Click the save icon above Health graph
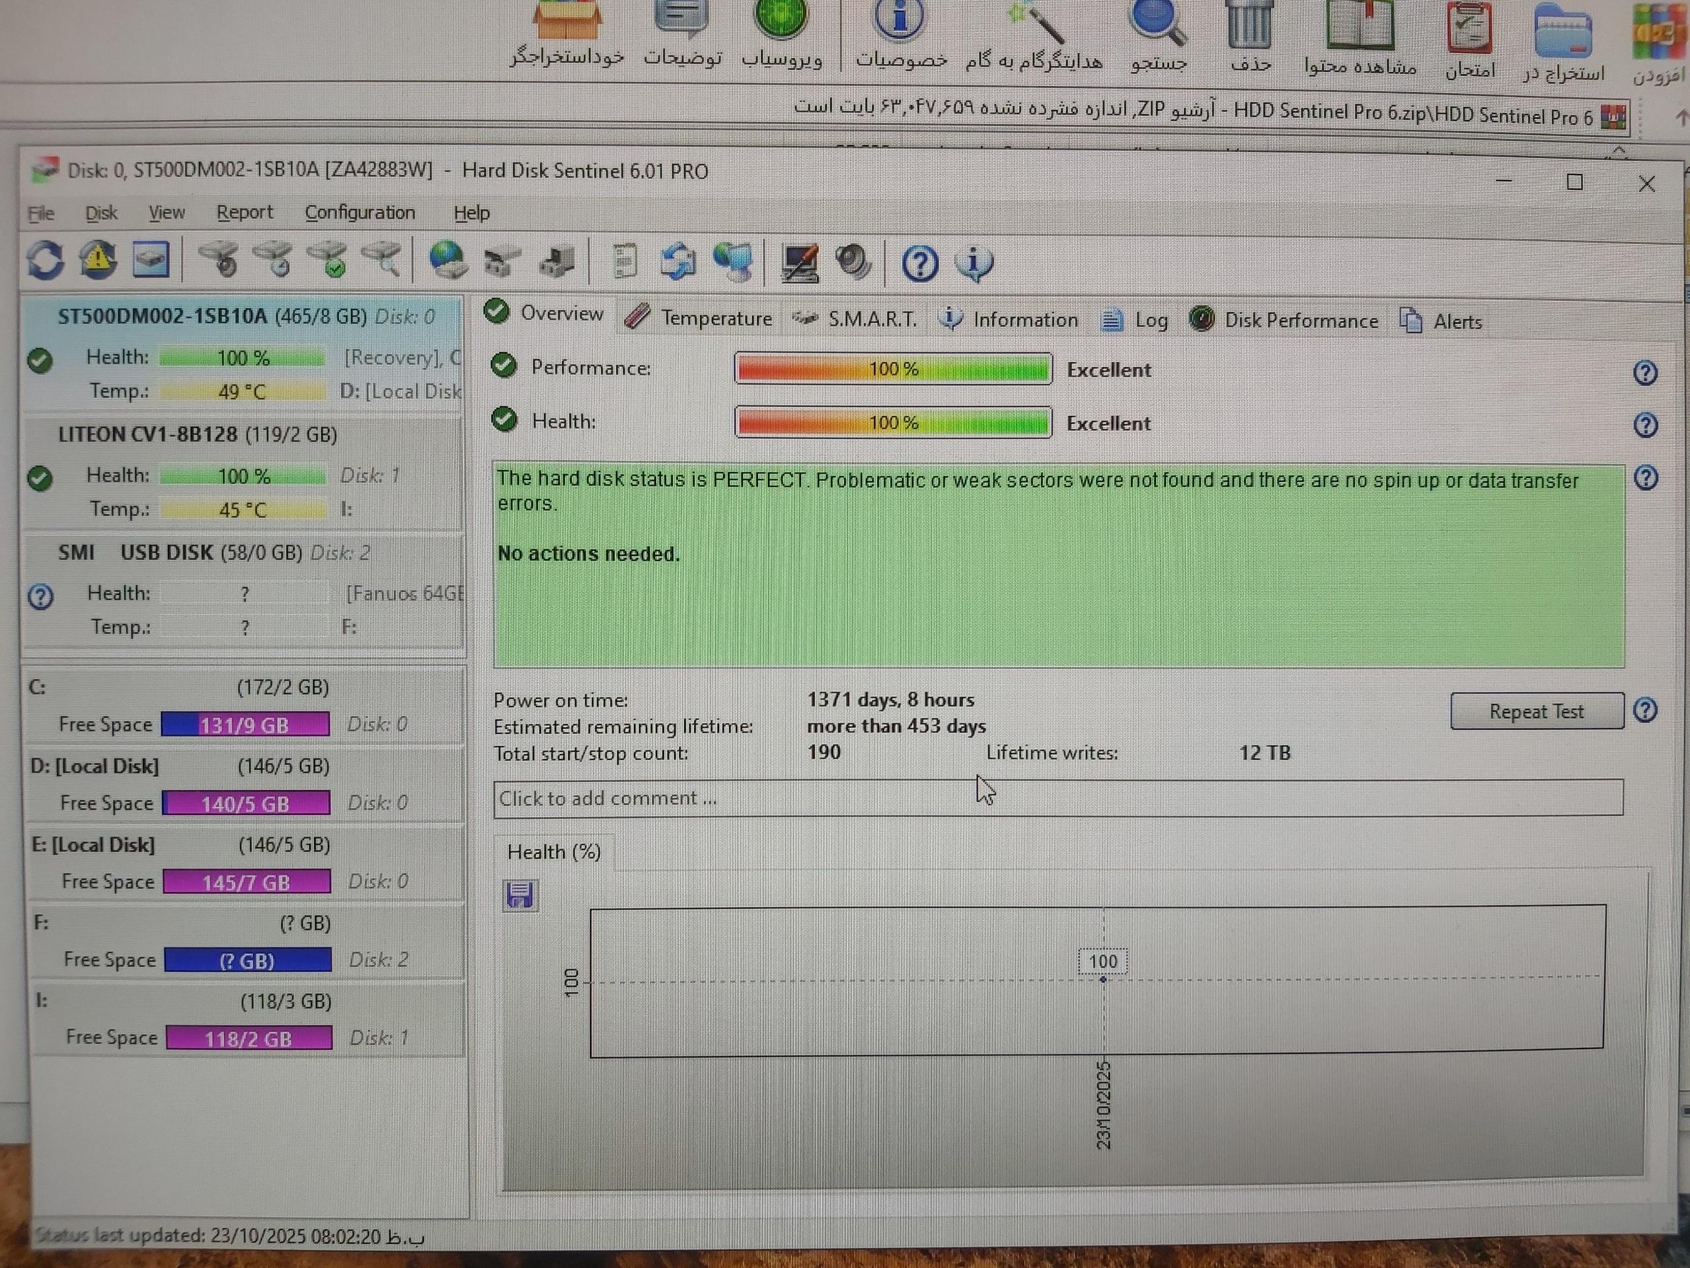 pos(519,894)
